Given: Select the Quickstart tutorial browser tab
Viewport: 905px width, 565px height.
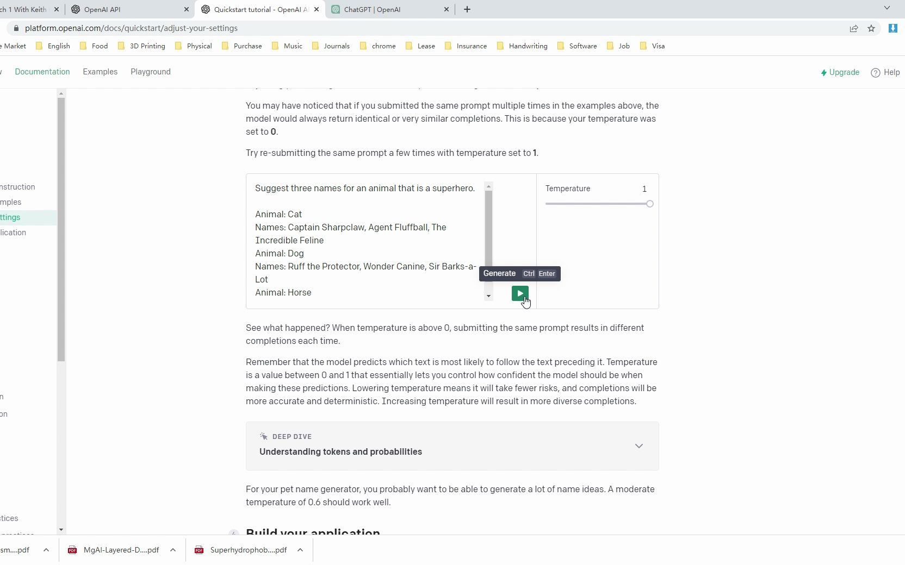Looking at the screenshot, I should (x=260, y=9).
